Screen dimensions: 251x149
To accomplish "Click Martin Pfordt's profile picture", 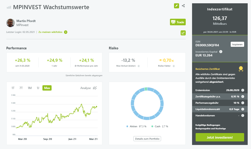I will [11, 23].
